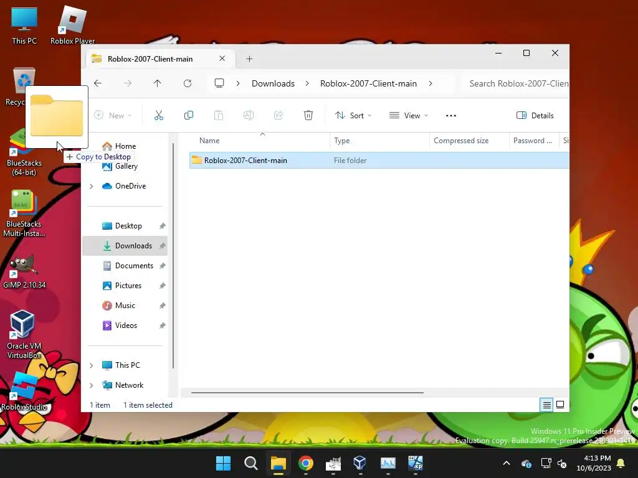Go up one folder level
Viewport: 638px width, 478px height.
[158, 83]
